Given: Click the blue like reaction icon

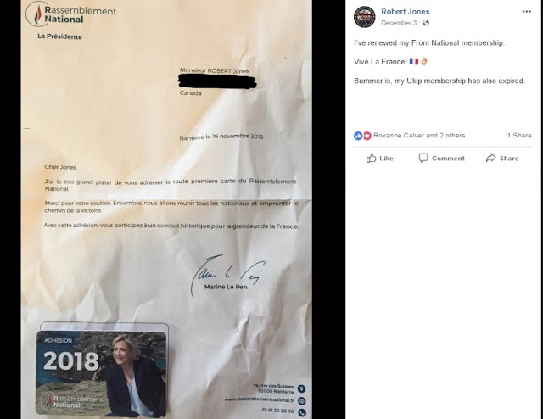Looking at the screenshot, I should 358,136.
